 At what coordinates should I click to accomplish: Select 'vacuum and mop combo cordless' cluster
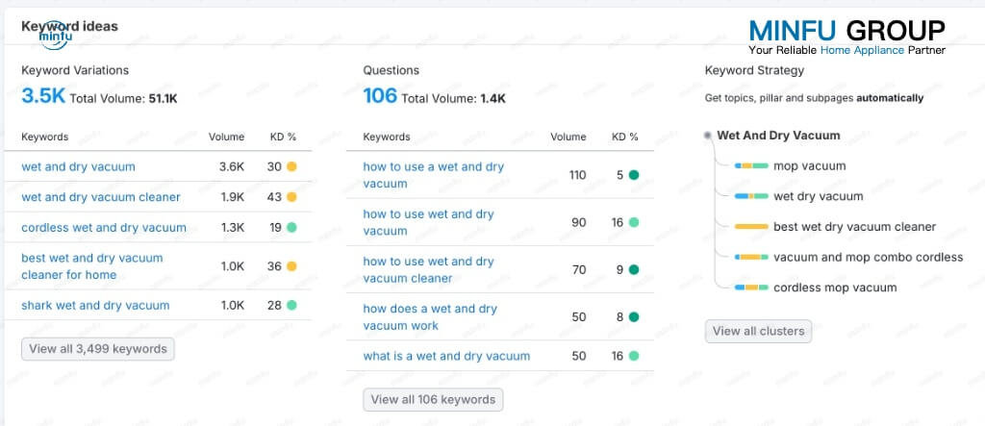click(868, 257)
